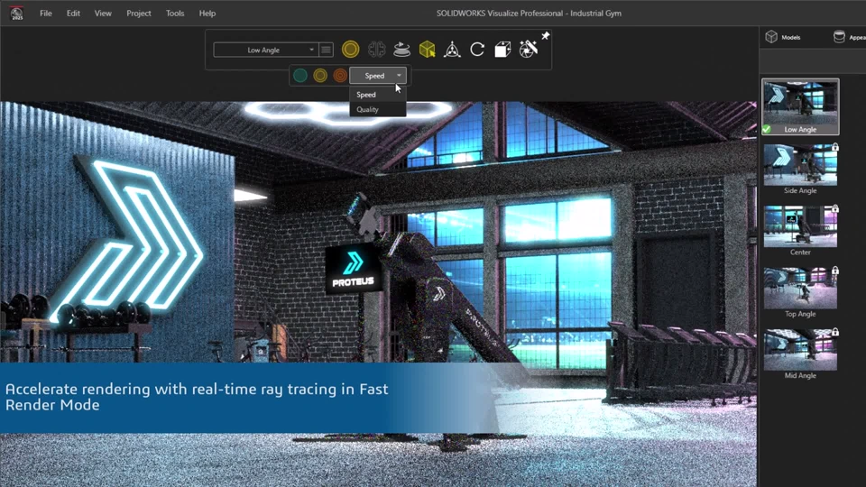Click the turntable icon
This screenshot has width=866, height=487.
(x=401, y=50)
